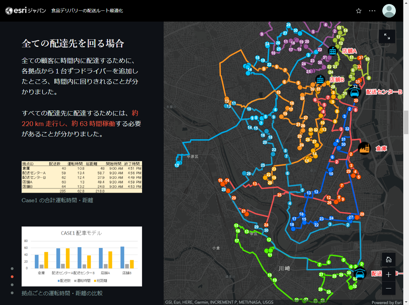This screenshot has width=409, height=305.
Task: Go to the first section dot
Action: 12,269
